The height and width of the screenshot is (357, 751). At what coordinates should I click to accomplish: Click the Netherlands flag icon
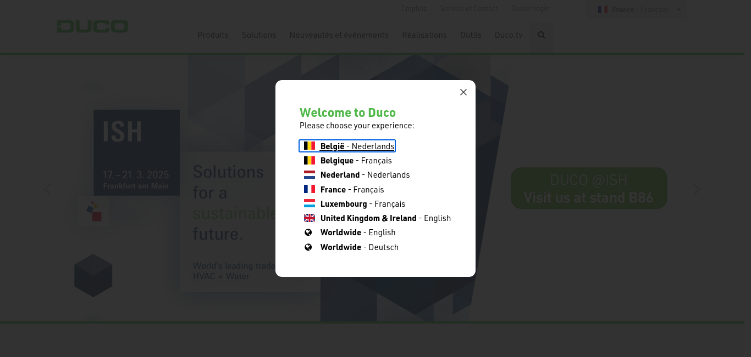pyautogui.click(x=310, y=175)
